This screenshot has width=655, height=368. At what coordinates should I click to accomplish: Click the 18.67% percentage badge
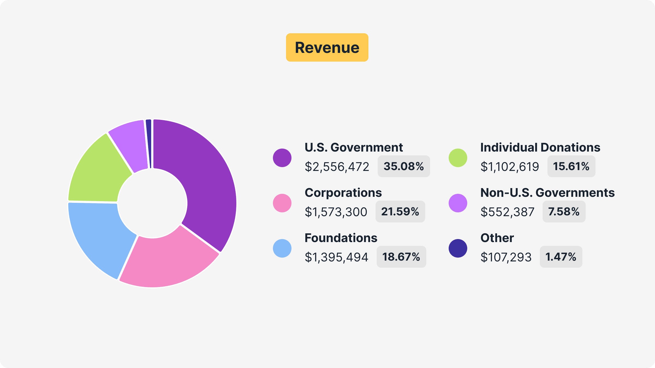tap(401, 257)
